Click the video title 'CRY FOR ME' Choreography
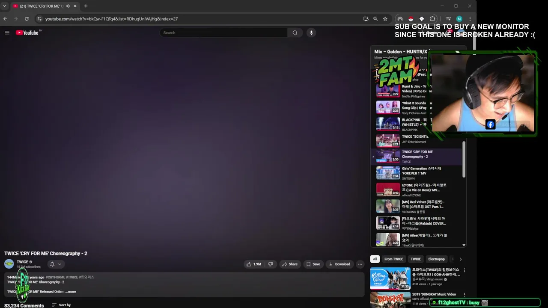548x308 pixels. [46, 254]
